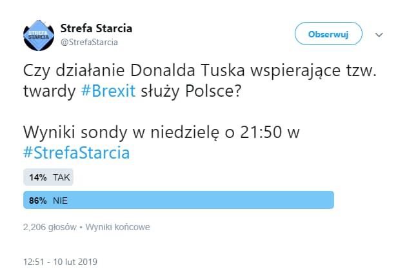The width and height of the screenshot is (407, 274).
Task: Open the #Brexit hashtag
Action: (x=108, y=91)
